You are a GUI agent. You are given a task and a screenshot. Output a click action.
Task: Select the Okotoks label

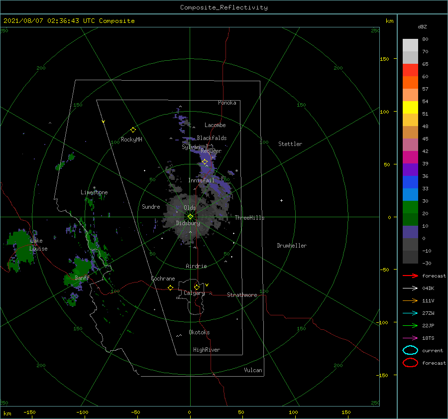[x=199, y=332]
